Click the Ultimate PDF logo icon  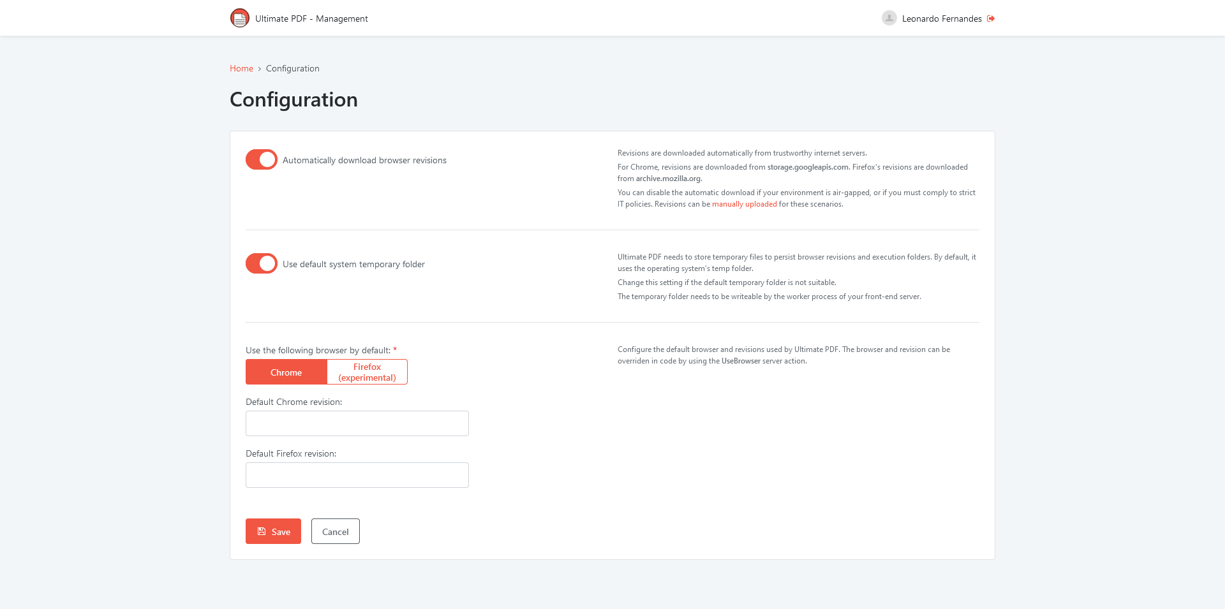(240, 18)
